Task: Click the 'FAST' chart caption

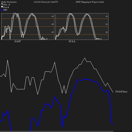Action: click(x=18, y=41)
